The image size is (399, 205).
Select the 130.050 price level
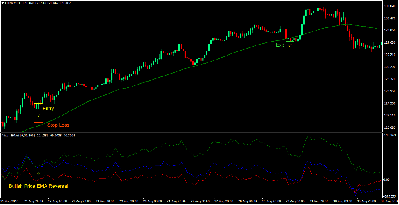tap(389, 31)
